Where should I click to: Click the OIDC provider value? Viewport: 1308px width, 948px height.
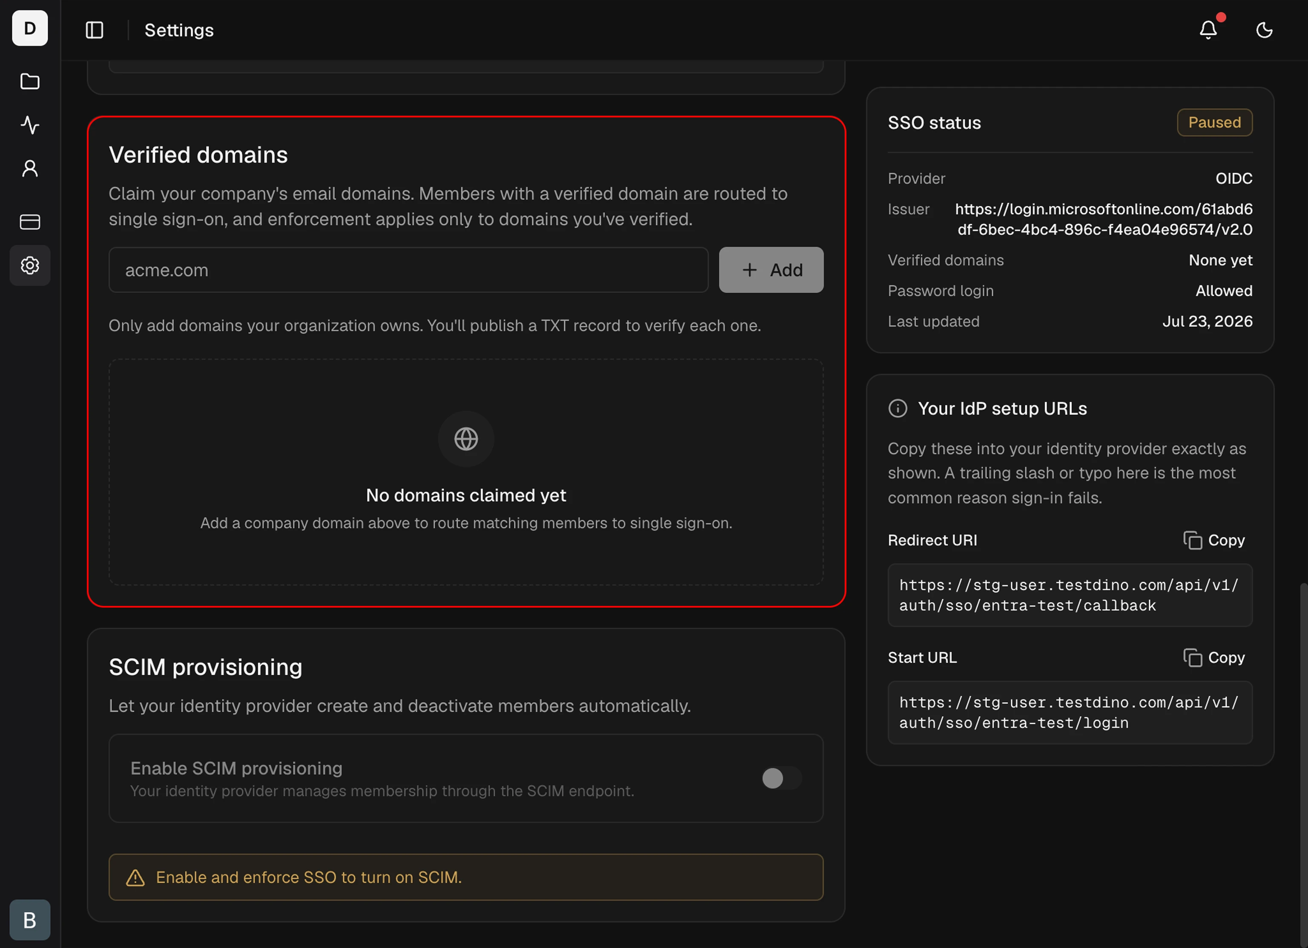[1233, 179]
